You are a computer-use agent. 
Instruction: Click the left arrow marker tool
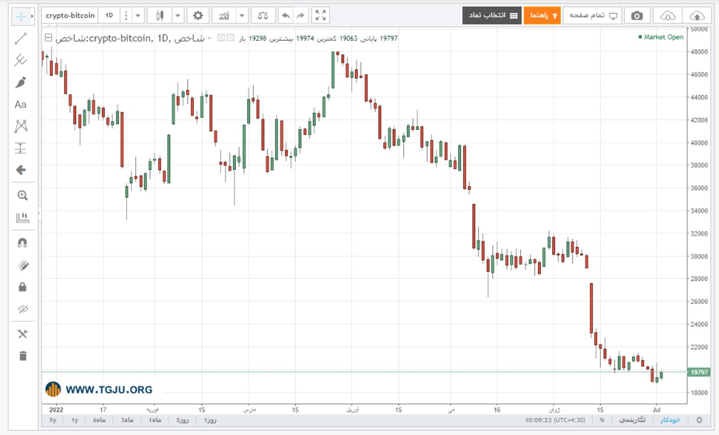pos(21,170)
